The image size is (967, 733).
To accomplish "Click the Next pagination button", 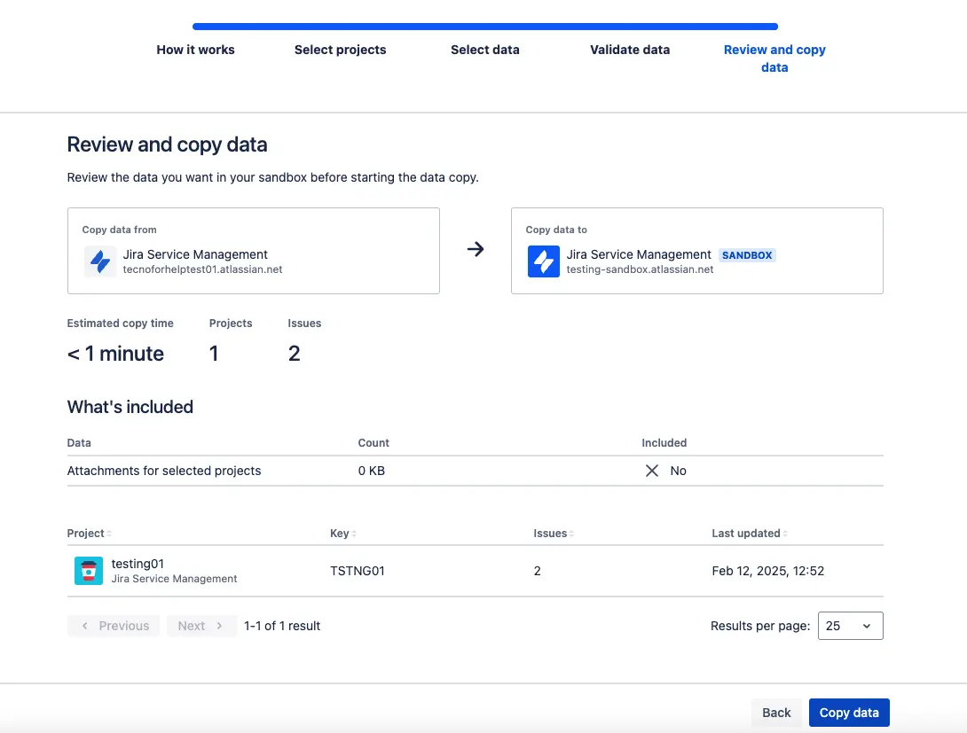I will click(201, 626).
